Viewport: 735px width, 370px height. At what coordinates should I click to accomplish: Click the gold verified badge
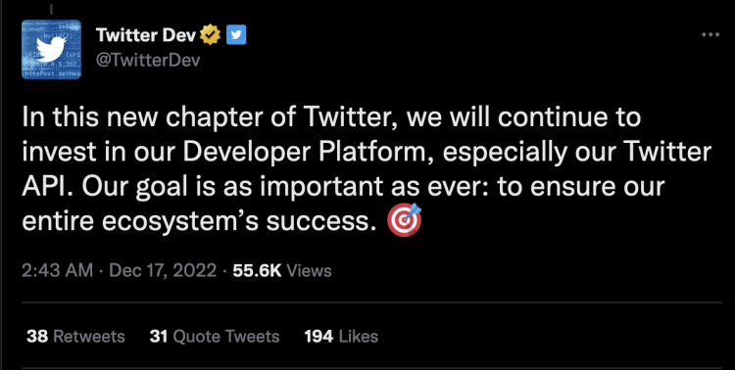pyautogui.click(x=211, y=35)
